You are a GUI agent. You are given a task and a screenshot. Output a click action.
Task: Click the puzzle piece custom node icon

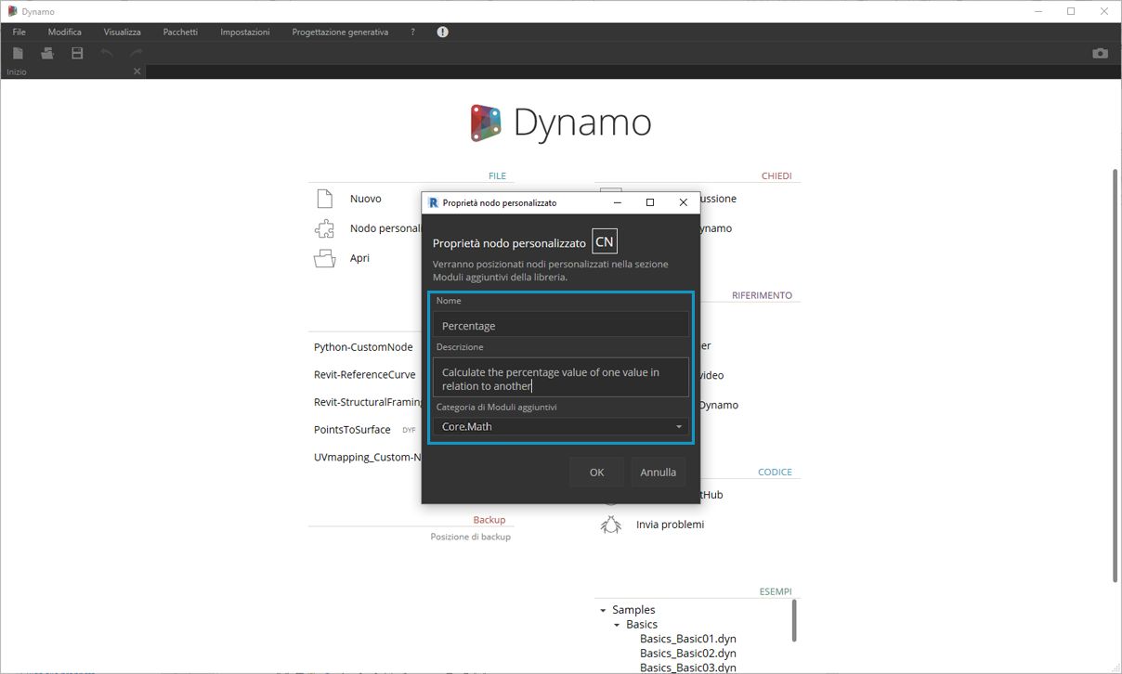pyautogui.click(x=324, y=228)
